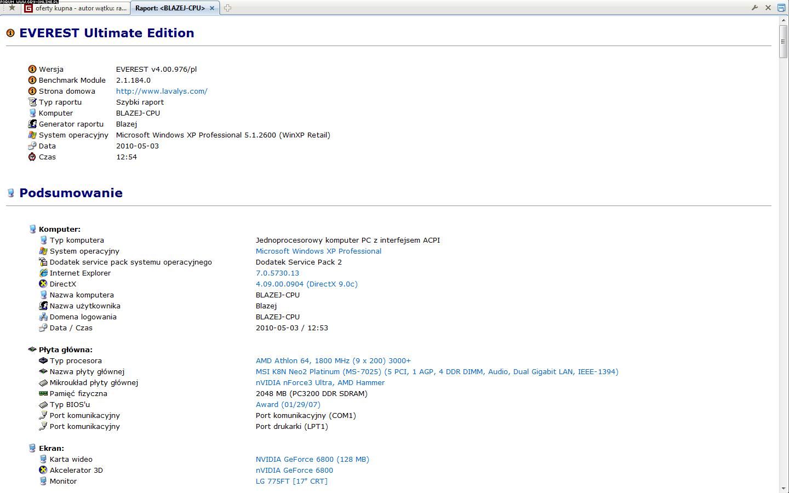The width and height of the screenshot is (789, 493).
Task: Click the port icon on the COM1 row
Action: click(x=43, y=415)
